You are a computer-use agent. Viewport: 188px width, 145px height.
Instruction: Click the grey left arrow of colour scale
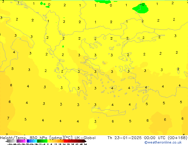click(7, 141)
